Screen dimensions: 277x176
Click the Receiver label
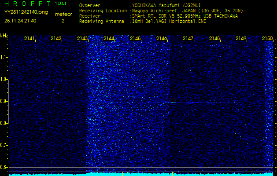coord(90,16)
